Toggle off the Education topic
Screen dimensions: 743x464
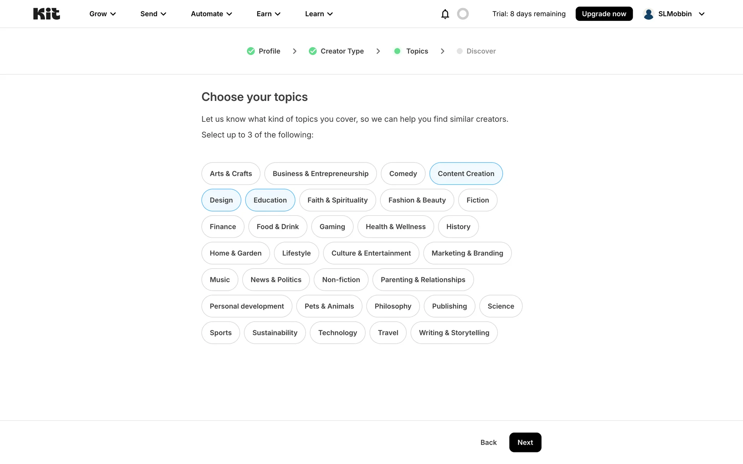coord(270,200)
